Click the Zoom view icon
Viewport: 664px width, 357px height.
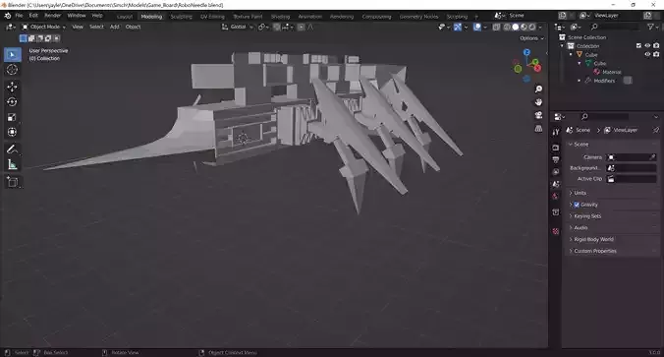click(538, 89)
